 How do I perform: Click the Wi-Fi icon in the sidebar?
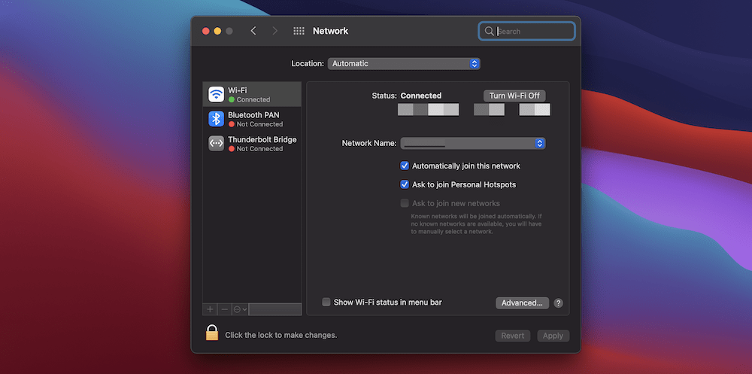pyautogui.click(x=216, y=94)
